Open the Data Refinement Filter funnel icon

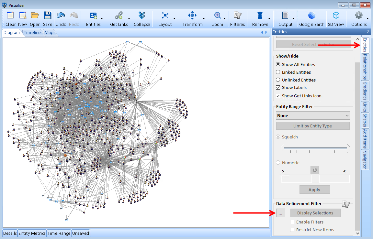click(346, 204)
